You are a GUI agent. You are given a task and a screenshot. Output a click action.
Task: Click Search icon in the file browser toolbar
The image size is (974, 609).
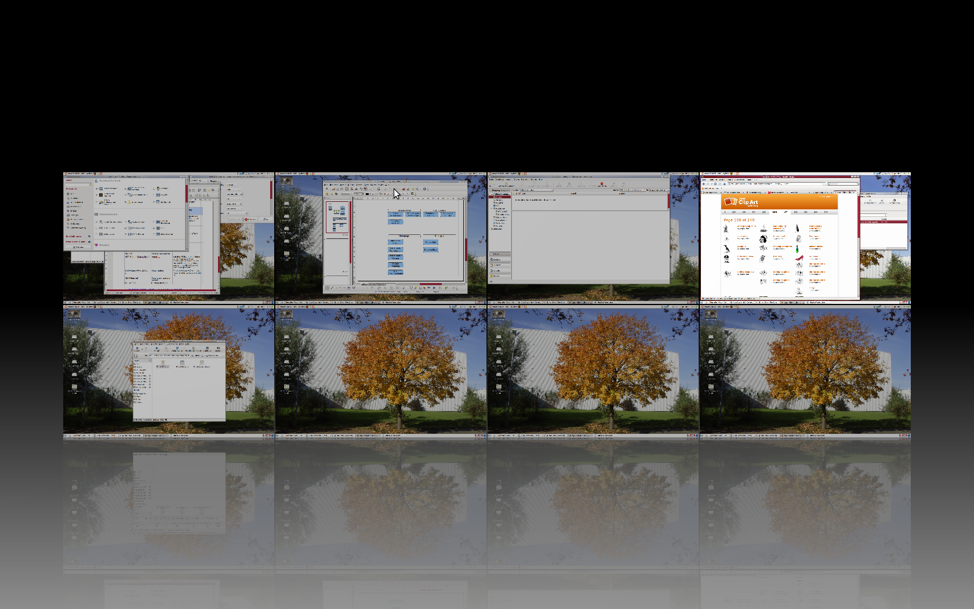(218, 348)
